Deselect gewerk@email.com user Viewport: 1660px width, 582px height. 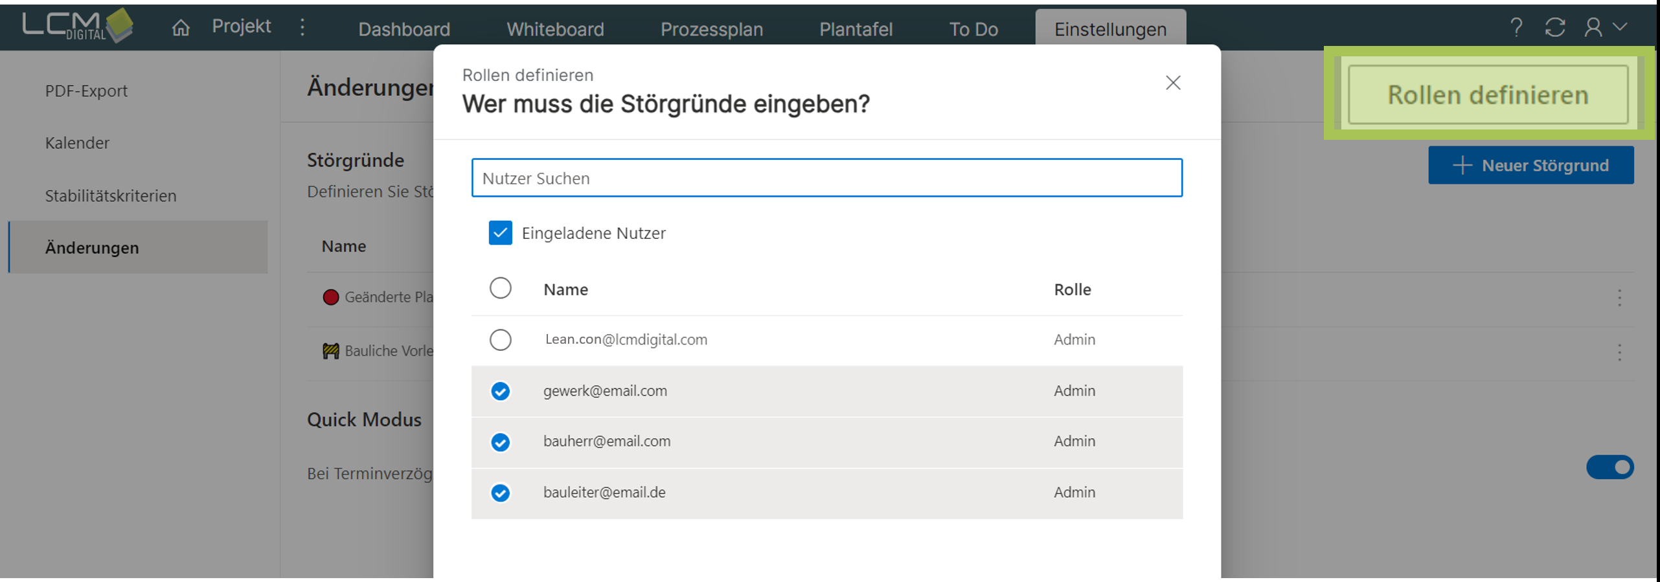click(500, 391)
